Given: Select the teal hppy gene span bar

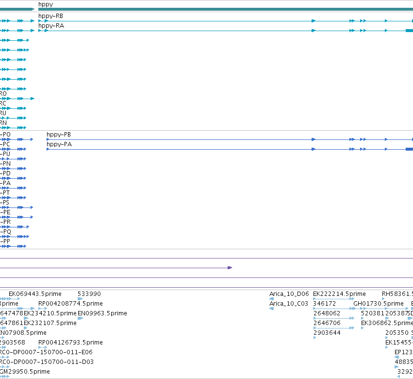Looking at the screenshot, I should [x=226, y=9].
